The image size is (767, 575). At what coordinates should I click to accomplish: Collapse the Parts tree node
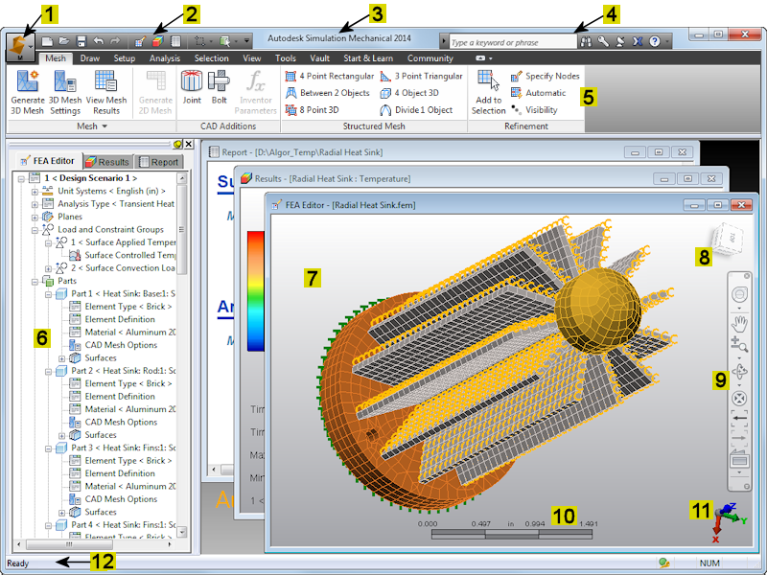point(35,281)
